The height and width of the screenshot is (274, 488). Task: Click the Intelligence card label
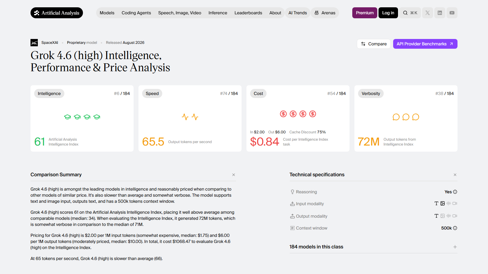pyautogui.click(x=49, y=93)
